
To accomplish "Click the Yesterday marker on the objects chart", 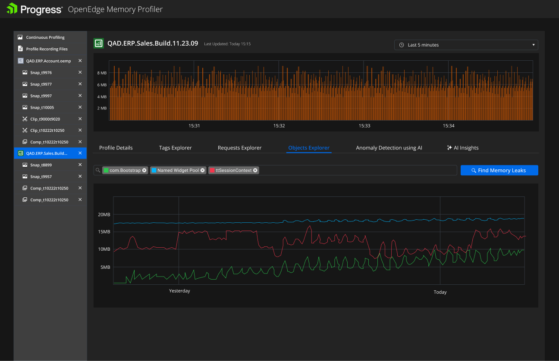I will 179,291.
